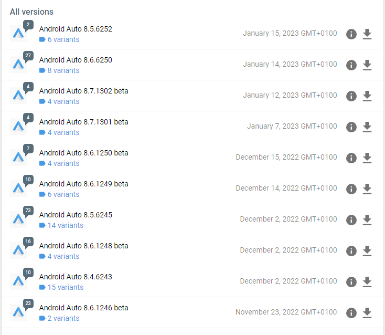The width and height of the screenshot is (385, 335).
Task: Download Android Auto 8.6.1250 beta
Action: tap(367, 158)
